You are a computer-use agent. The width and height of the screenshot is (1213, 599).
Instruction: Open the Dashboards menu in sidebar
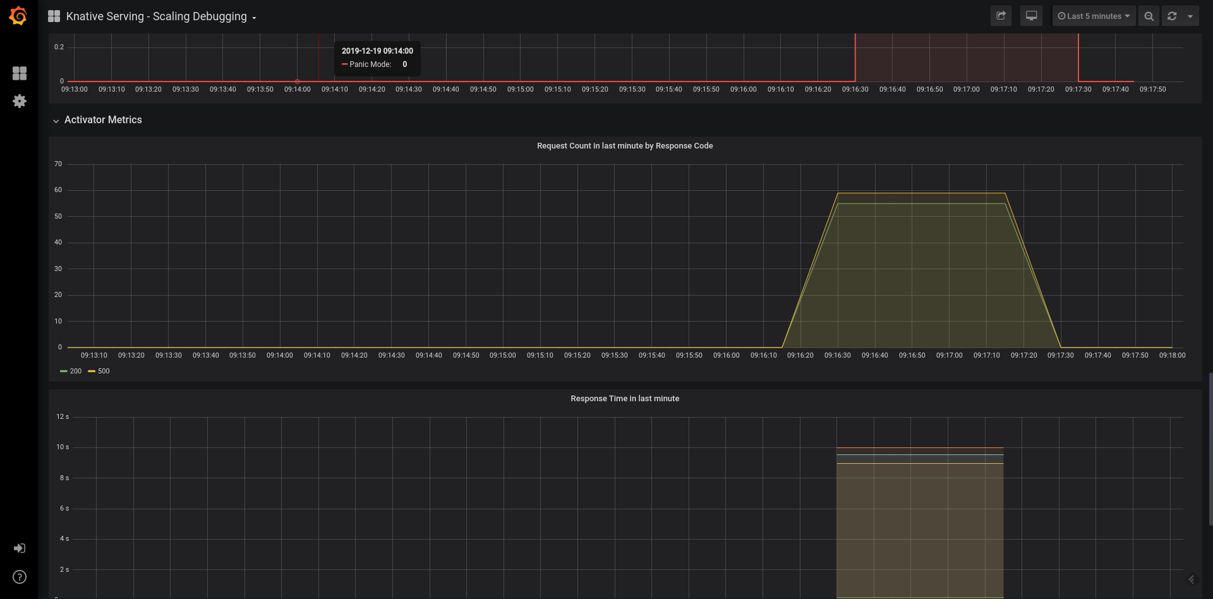coord(20,73)
